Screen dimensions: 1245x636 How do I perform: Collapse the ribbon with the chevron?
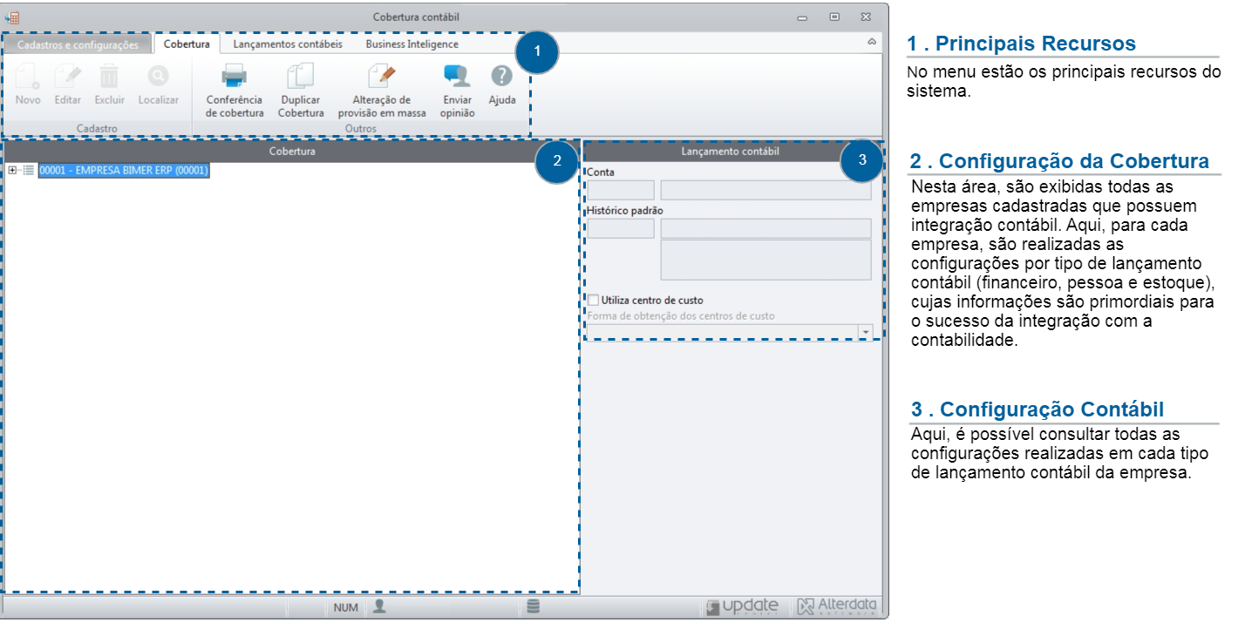871,42
